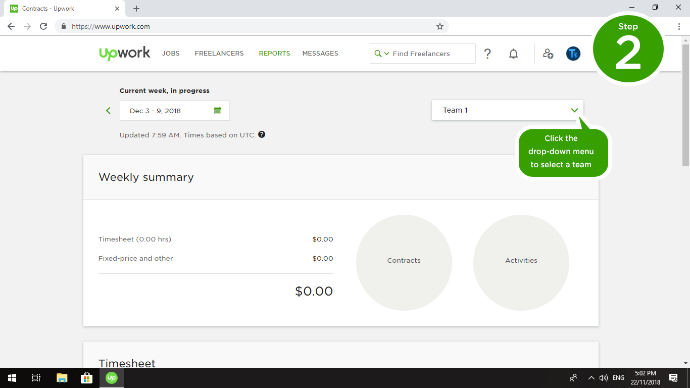
Task: Open the JOBS menu
Action: (x=171, y=54)
